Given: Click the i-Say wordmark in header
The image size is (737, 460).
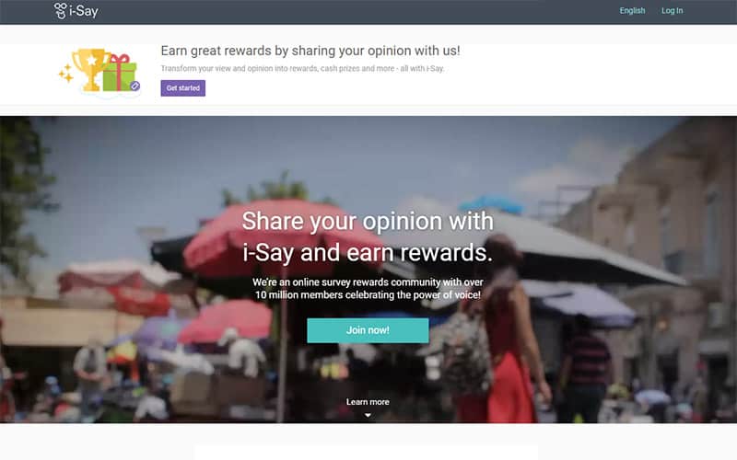Looking at the screenshot, I should pos(84,11).
